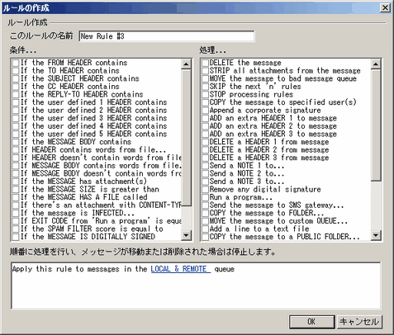Enable 'If the SUBJECT HEADER contains' condition
Viewport: 394px width, 335px height.
16,79
